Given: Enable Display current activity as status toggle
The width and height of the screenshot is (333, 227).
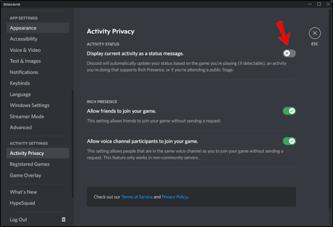Looking at the screenshot, I should [x=289, y=53].
